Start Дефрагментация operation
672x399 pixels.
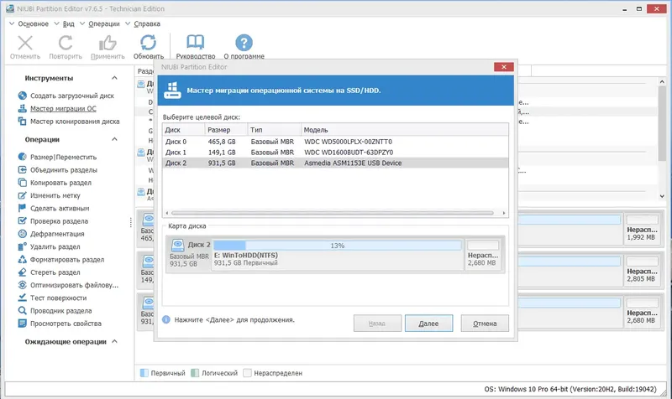pyautogui.click(x=57, y=234)
